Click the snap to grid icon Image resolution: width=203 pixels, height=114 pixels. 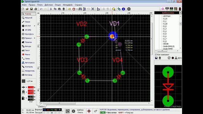point(93,9)
